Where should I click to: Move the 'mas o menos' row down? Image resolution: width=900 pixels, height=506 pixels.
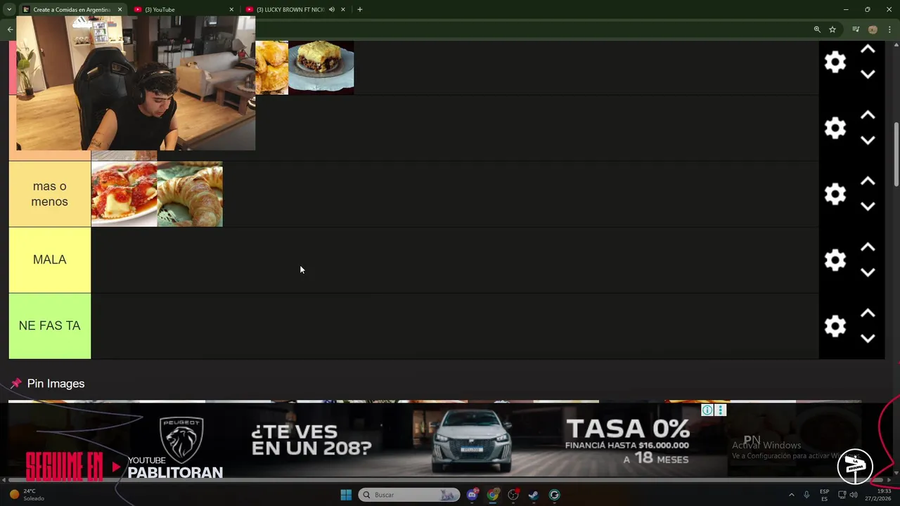[868, 207]
